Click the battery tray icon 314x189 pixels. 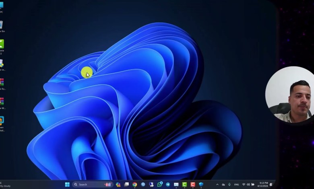253,185
